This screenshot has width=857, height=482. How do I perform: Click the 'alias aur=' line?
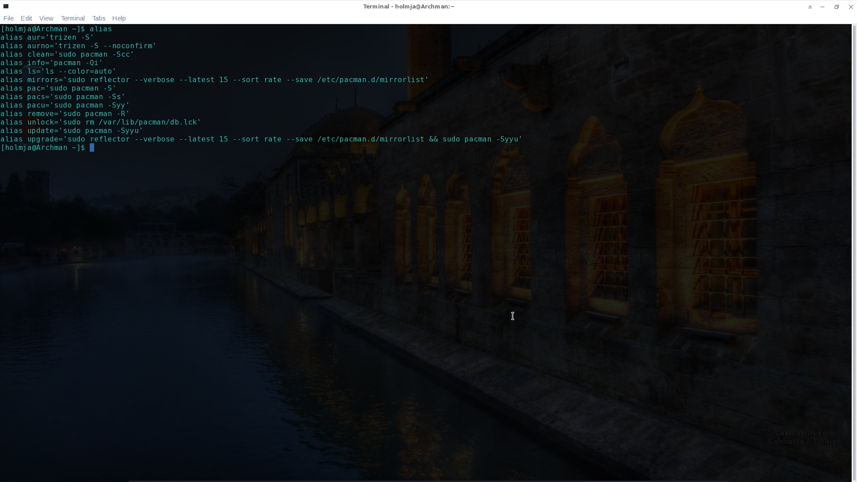(x=47, y=37)
